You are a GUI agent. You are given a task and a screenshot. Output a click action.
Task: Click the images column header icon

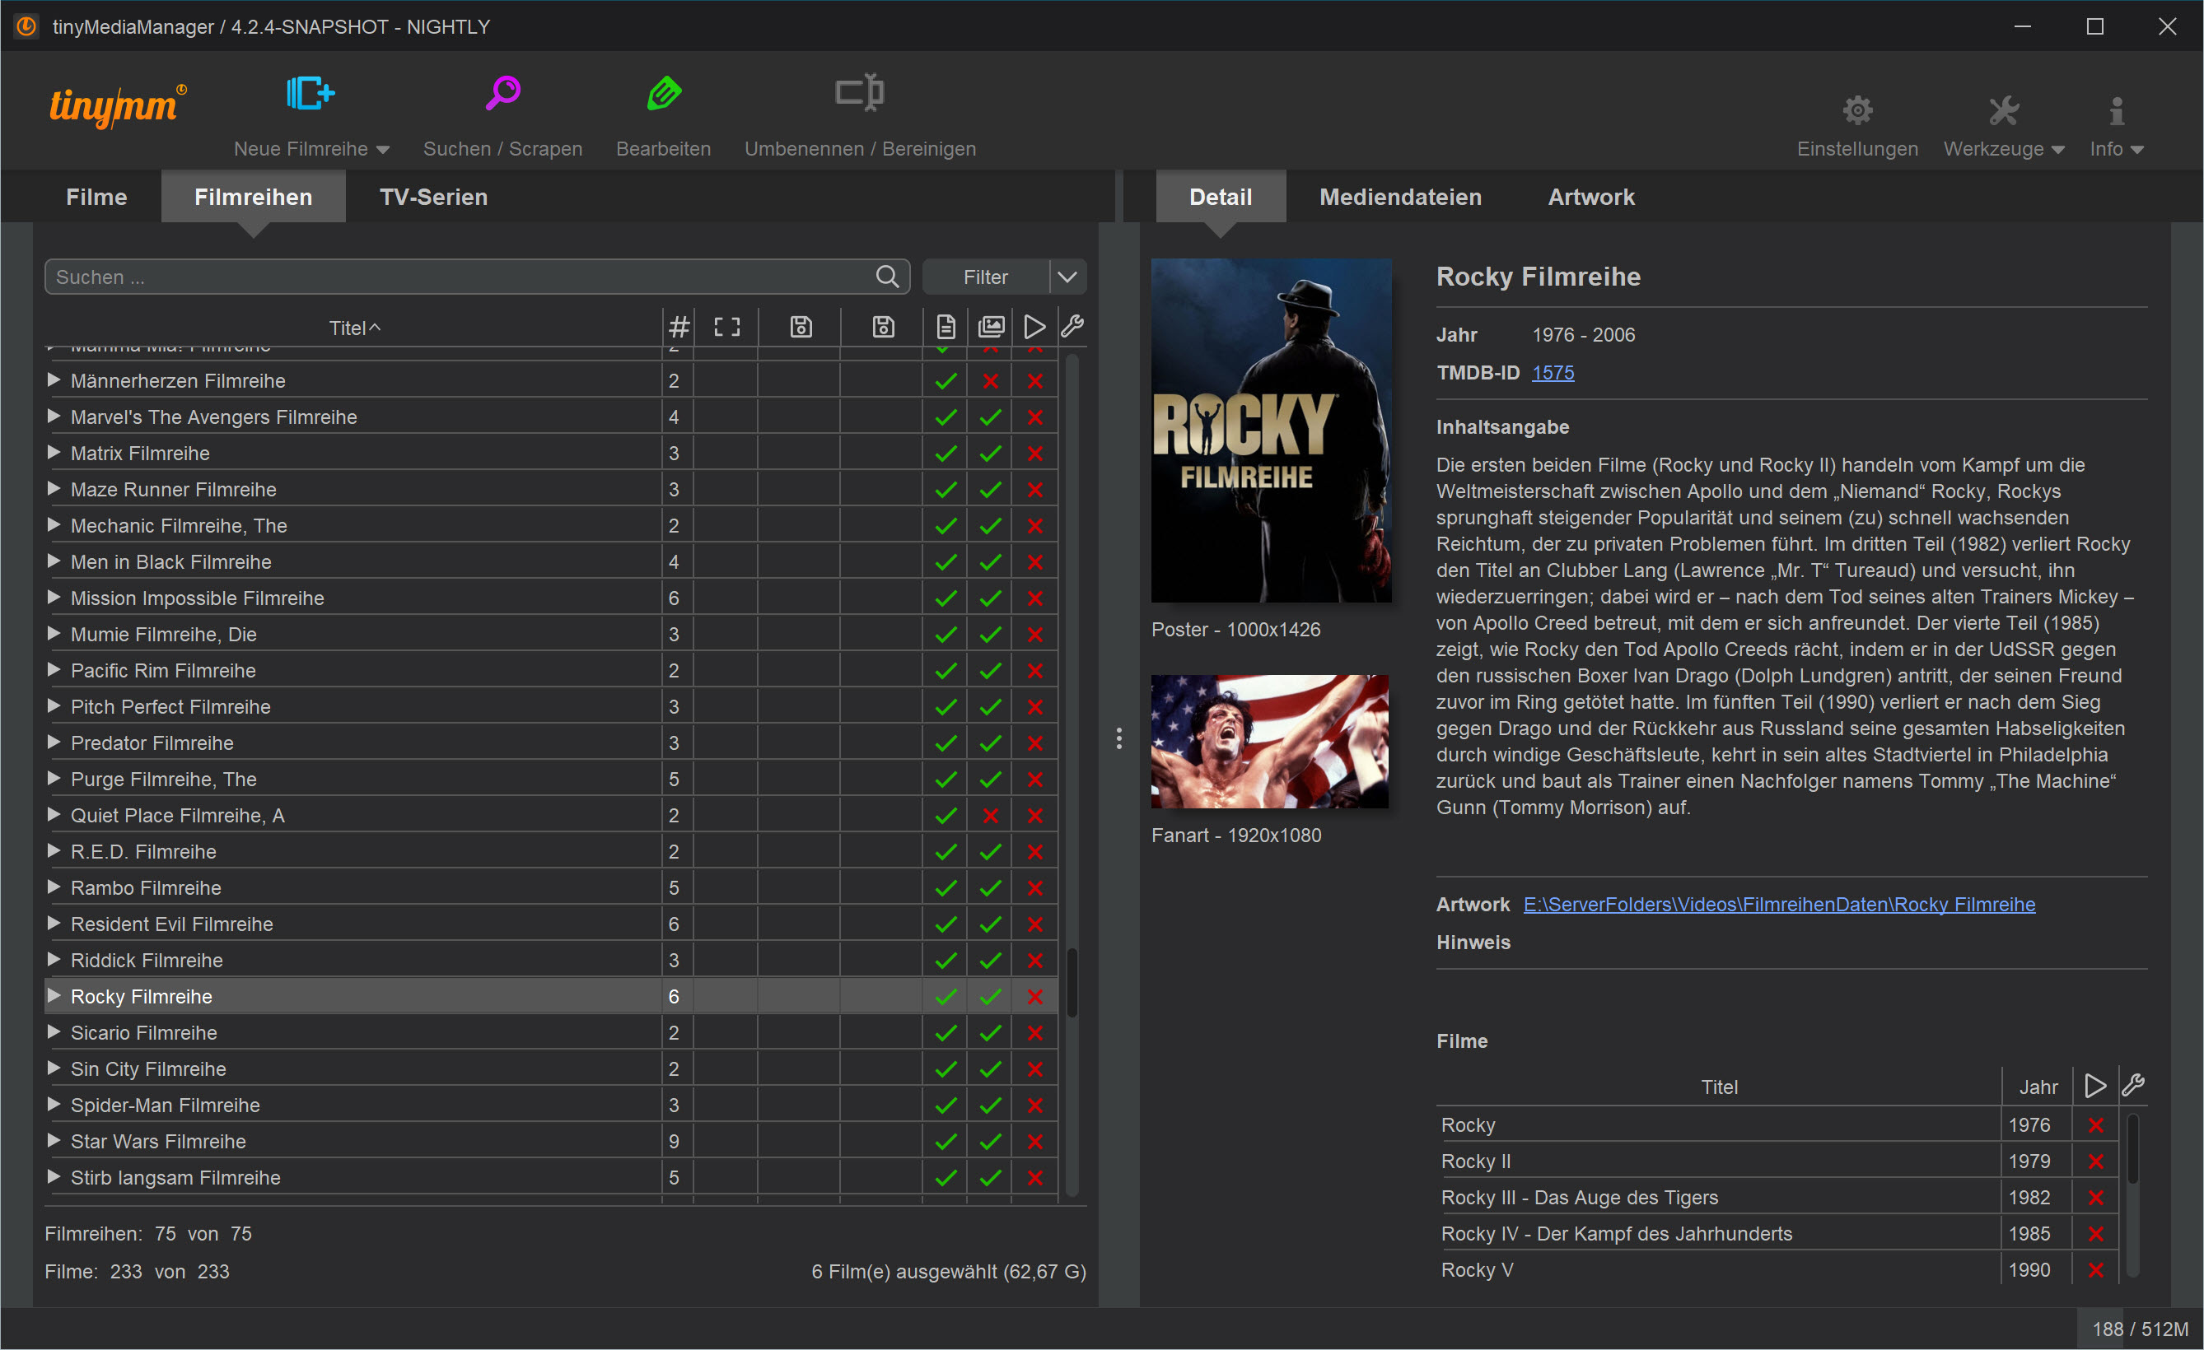(990, 328)
